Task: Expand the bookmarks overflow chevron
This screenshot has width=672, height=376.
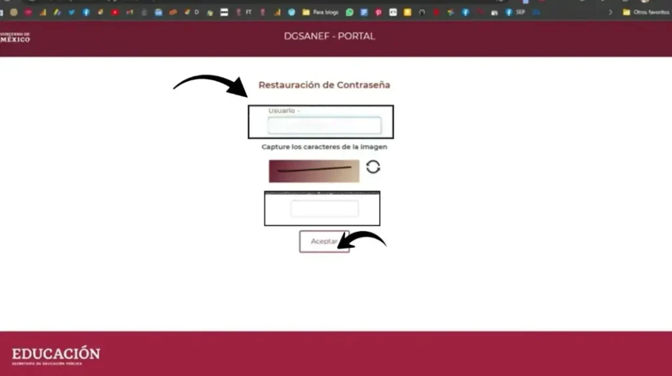Action: coord(610,12)
